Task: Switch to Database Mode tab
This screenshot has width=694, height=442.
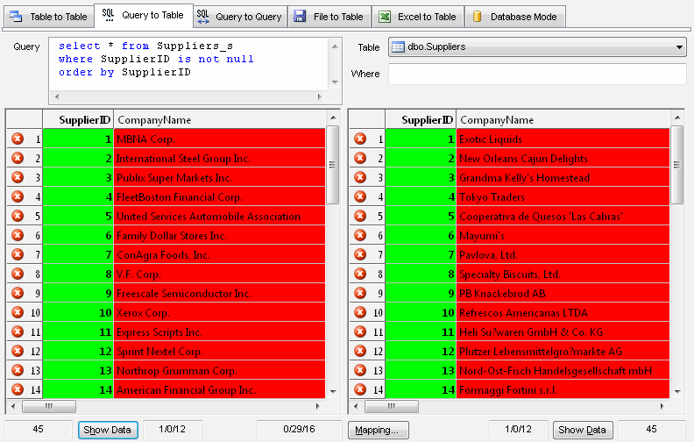Action: tap(515, 17)
